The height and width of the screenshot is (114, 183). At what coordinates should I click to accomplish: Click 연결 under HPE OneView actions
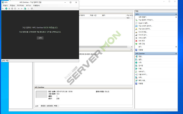(140, 57)
